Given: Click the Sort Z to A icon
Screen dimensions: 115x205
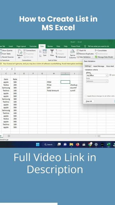Looking at the screenshot, I should tap(41, 56).
